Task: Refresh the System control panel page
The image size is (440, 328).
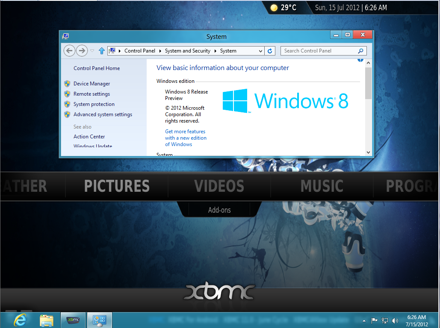Action: tap(270, 51)
